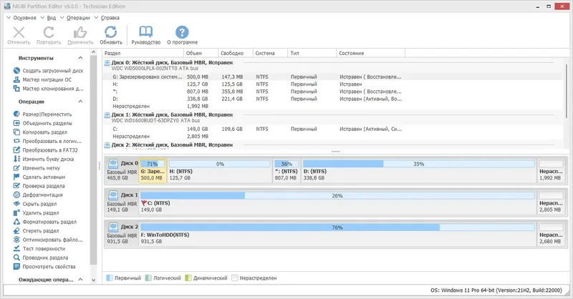
Task: Collapse the Операции section
Action: pyautogui.click(x=80, y=102)
